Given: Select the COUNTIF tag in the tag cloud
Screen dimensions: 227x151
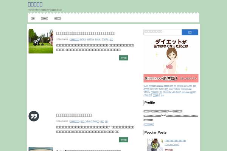Looking at the screenshot, I should coord(148,96).
